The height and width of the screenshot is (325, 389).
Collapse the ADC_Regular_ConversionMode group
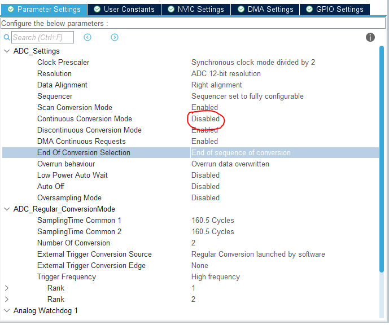point(7,209)
